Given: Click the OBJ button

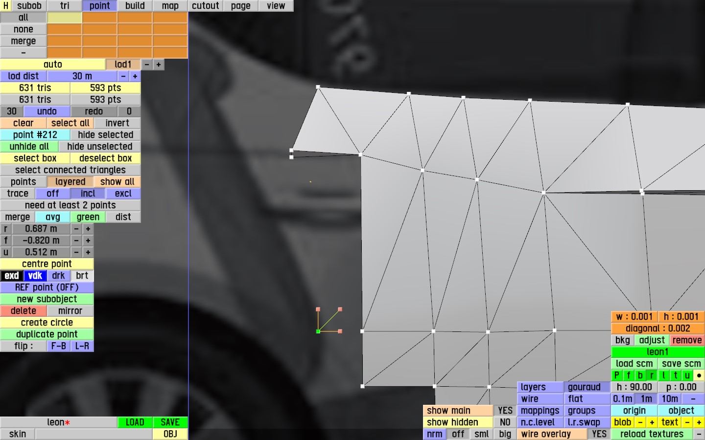Looking at the screenshot, I should click(x=170, y=434).
